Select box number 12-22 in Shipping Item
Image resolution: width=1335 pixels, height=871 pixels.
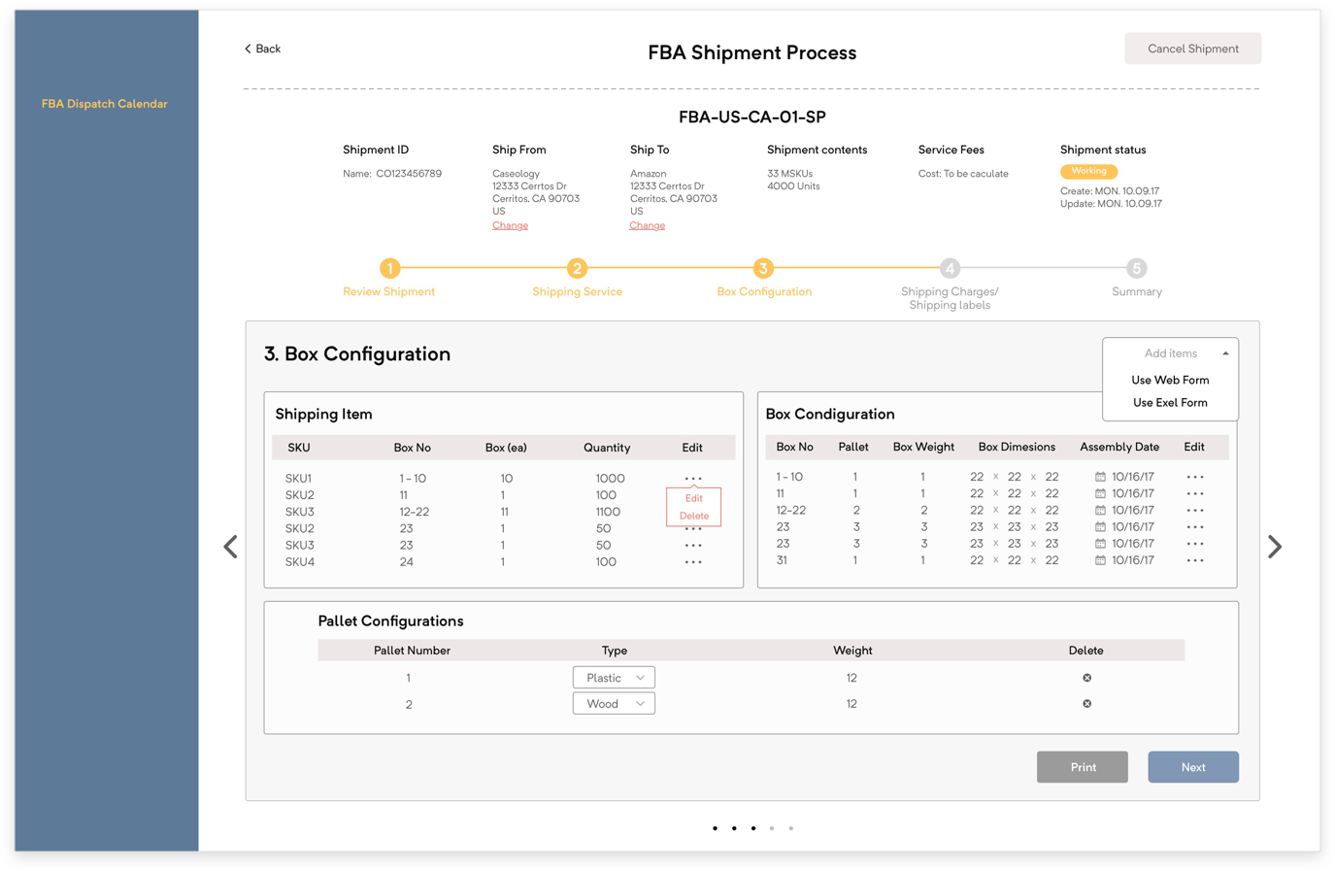coord(414,512)
